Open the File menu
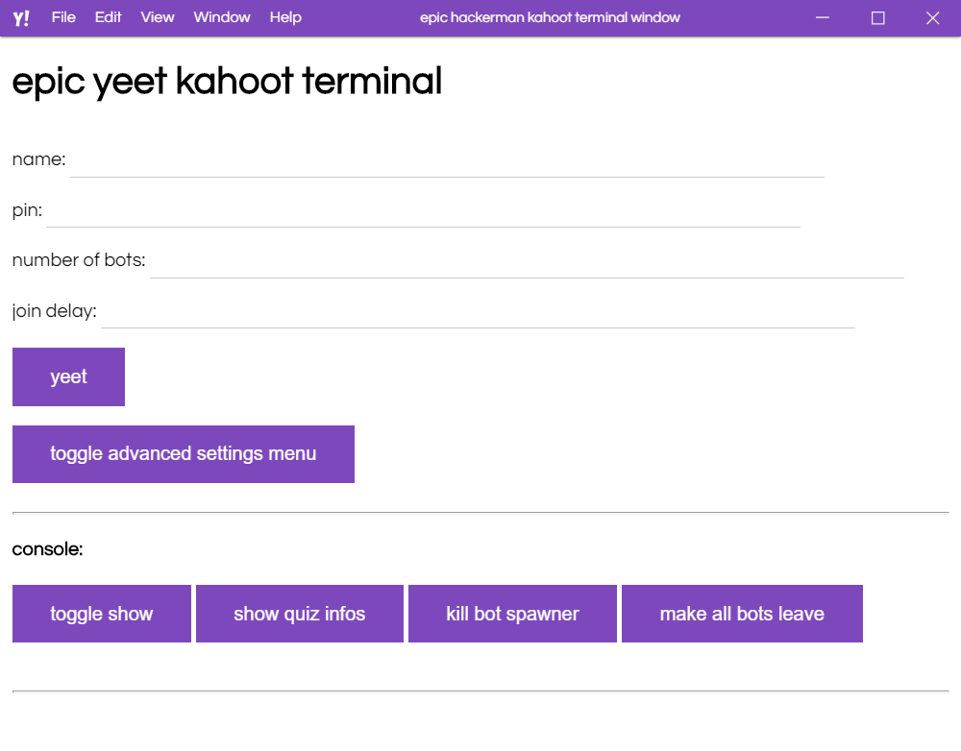Image resolution: width=961 pixels, height=751 pixels. (x=63, y=17)
